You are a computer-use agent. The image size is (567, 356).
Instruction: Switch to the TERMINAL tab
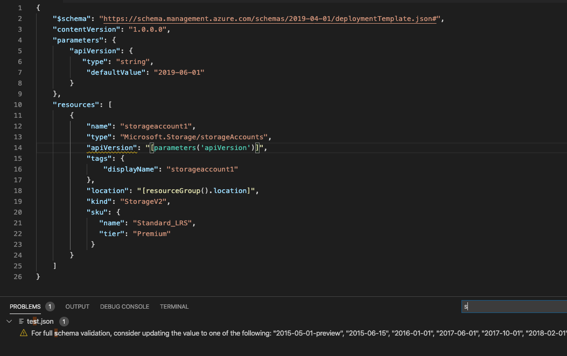click(174, 307)
